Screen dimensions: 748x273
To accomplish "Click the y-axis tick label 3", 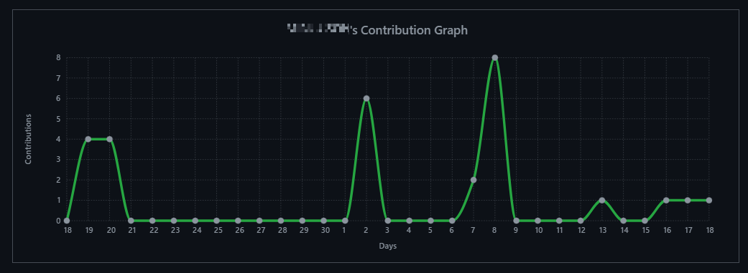I will 58,159.
